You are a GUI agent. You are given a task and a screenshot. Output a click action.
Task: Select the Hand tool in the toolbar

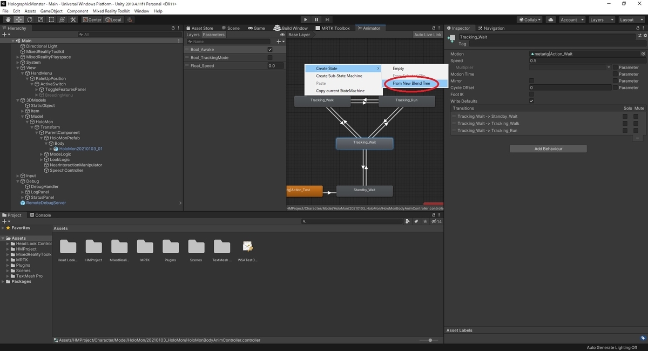[x=8, y=19]
